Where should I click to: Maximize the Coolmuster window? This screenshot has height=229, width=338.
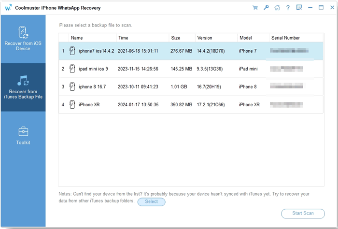(321, 8)
